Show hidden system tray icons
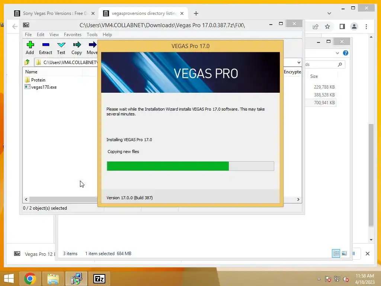Screen dimensions: 381x286 click(x=319, y=279)
